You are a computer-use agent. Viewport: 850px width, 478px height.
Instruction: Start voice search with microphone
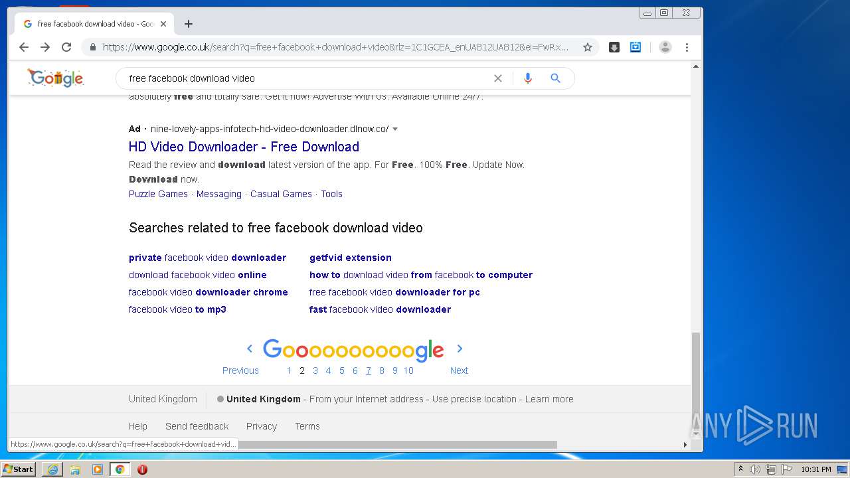click(x=528, y=78)
